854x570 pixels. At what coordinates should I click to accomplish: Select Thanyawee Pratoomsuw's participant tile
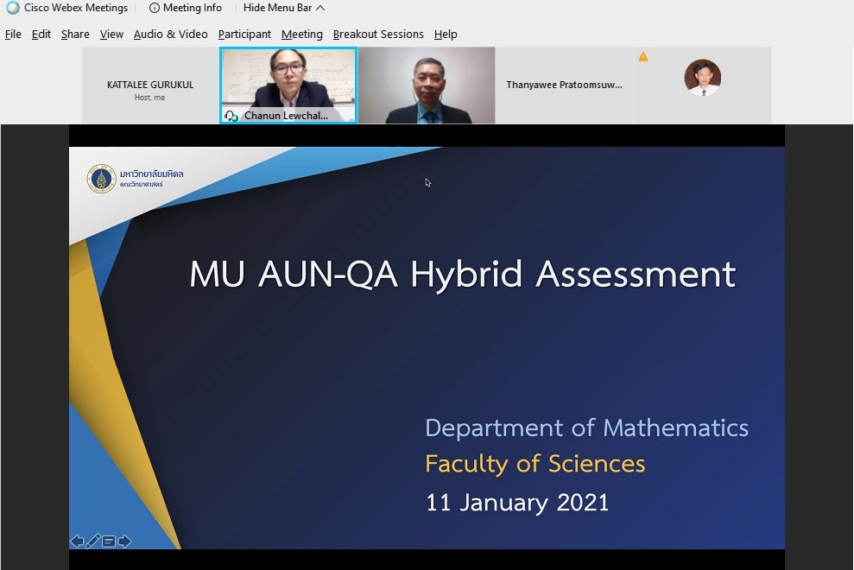tap(564, 85)
